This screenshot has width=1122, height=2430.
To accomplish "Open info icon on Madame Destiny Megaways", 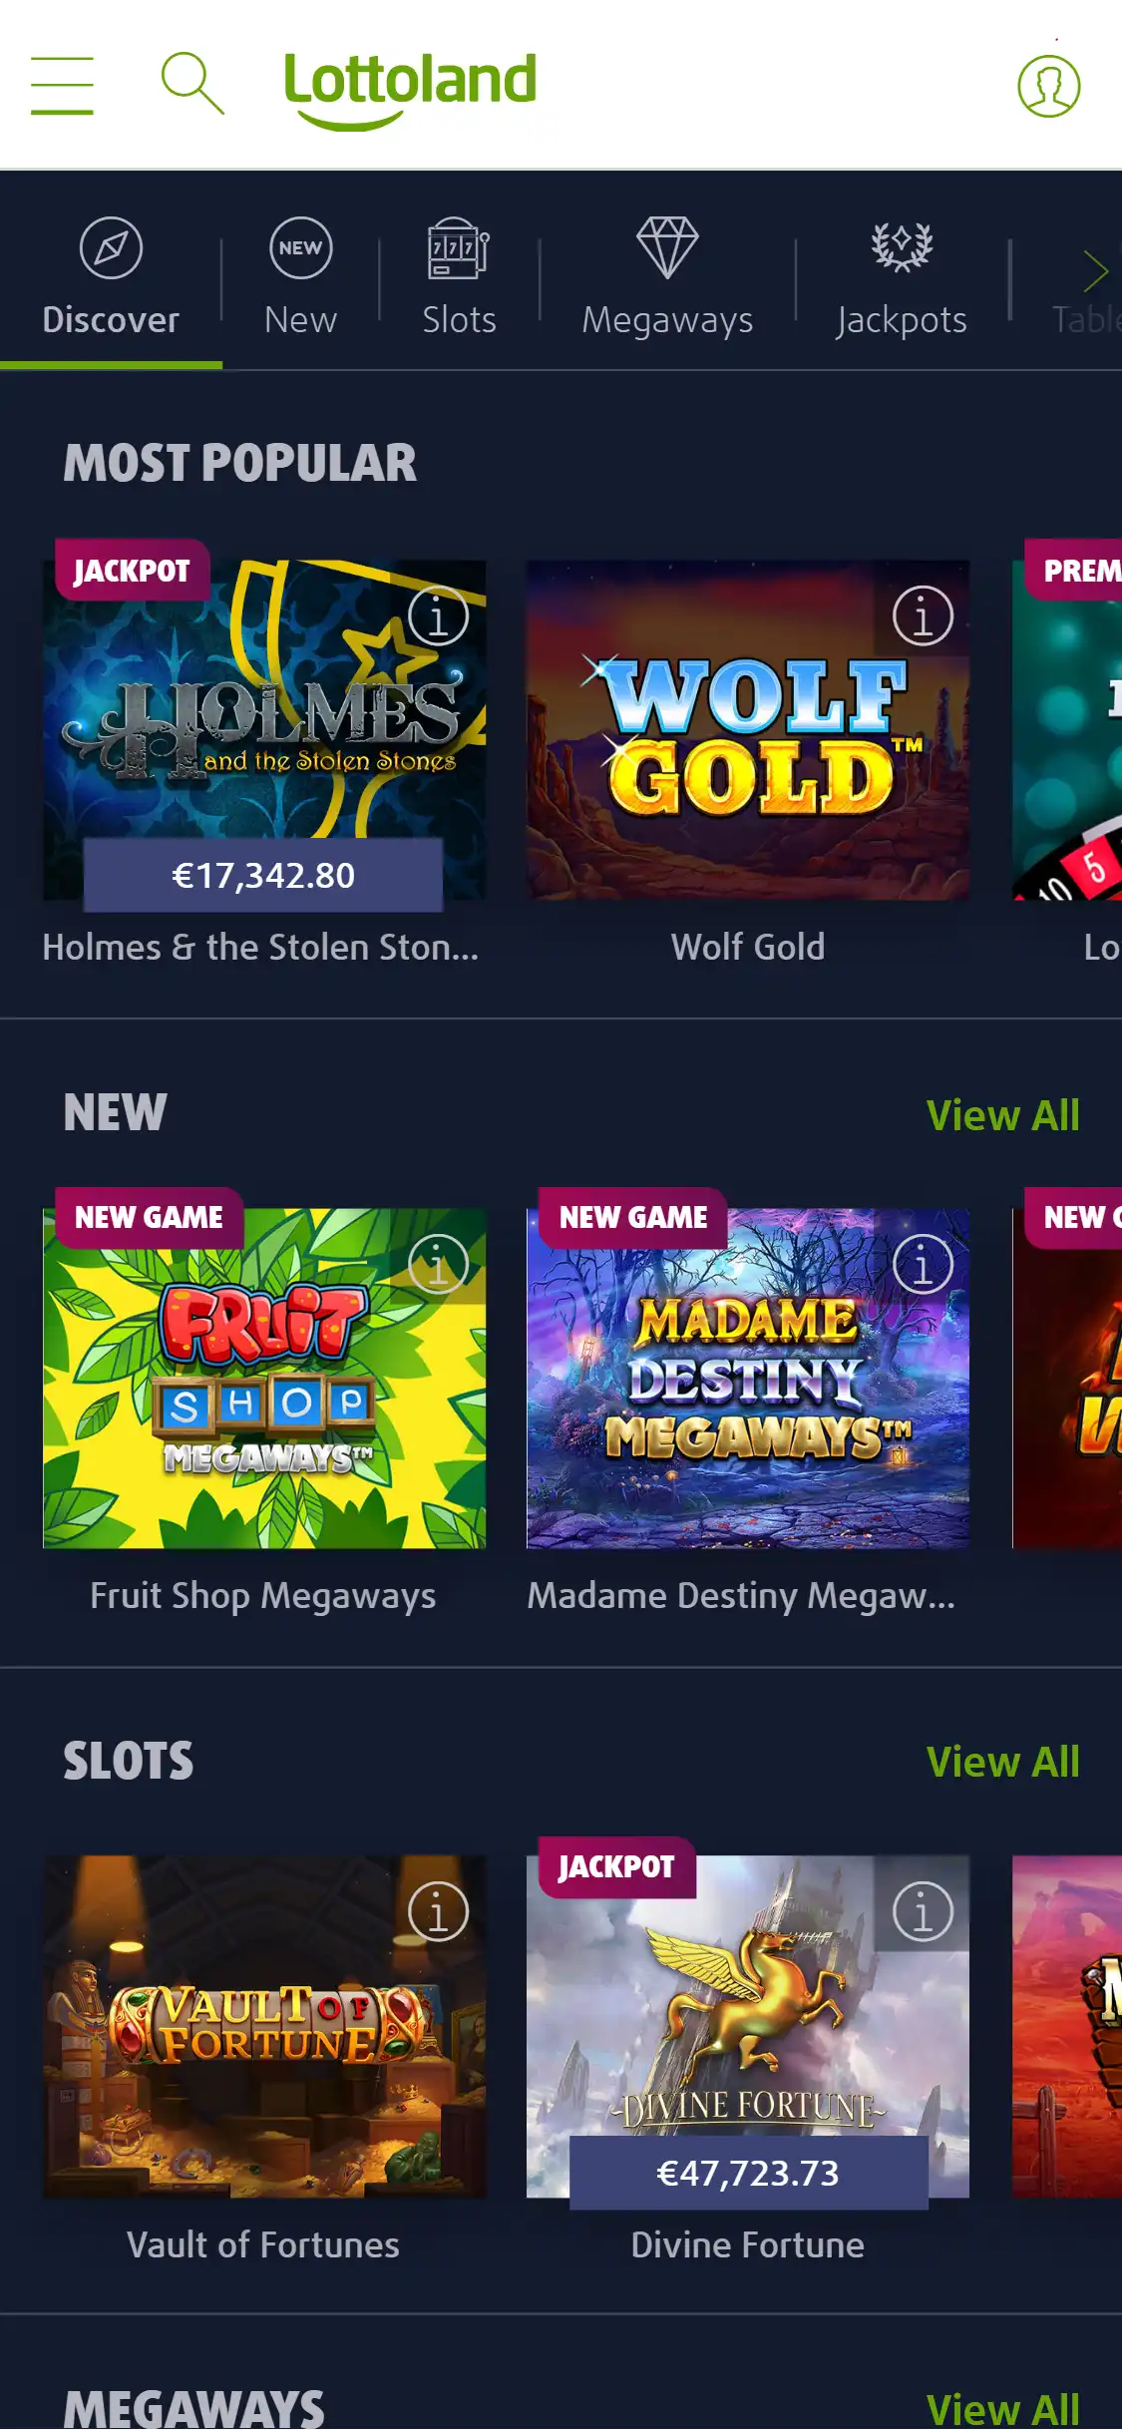I will [923, 1264].
